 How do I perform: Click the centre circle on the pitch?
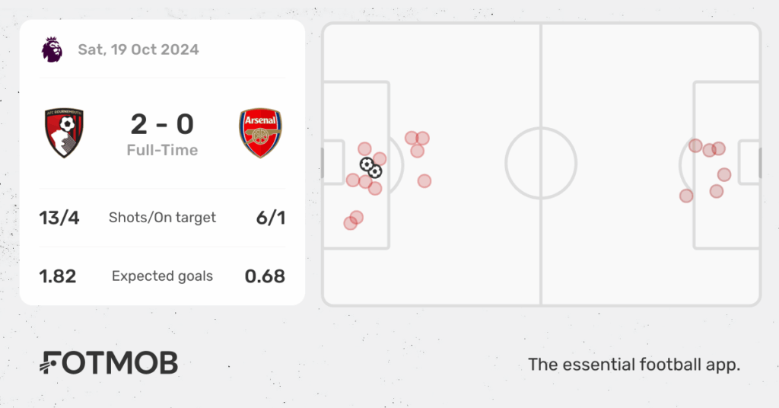click(x=541, y=163)
